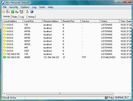Click the green refresh toolbar icon
Viewport: 133px width, 101px height.
point(13,12)
